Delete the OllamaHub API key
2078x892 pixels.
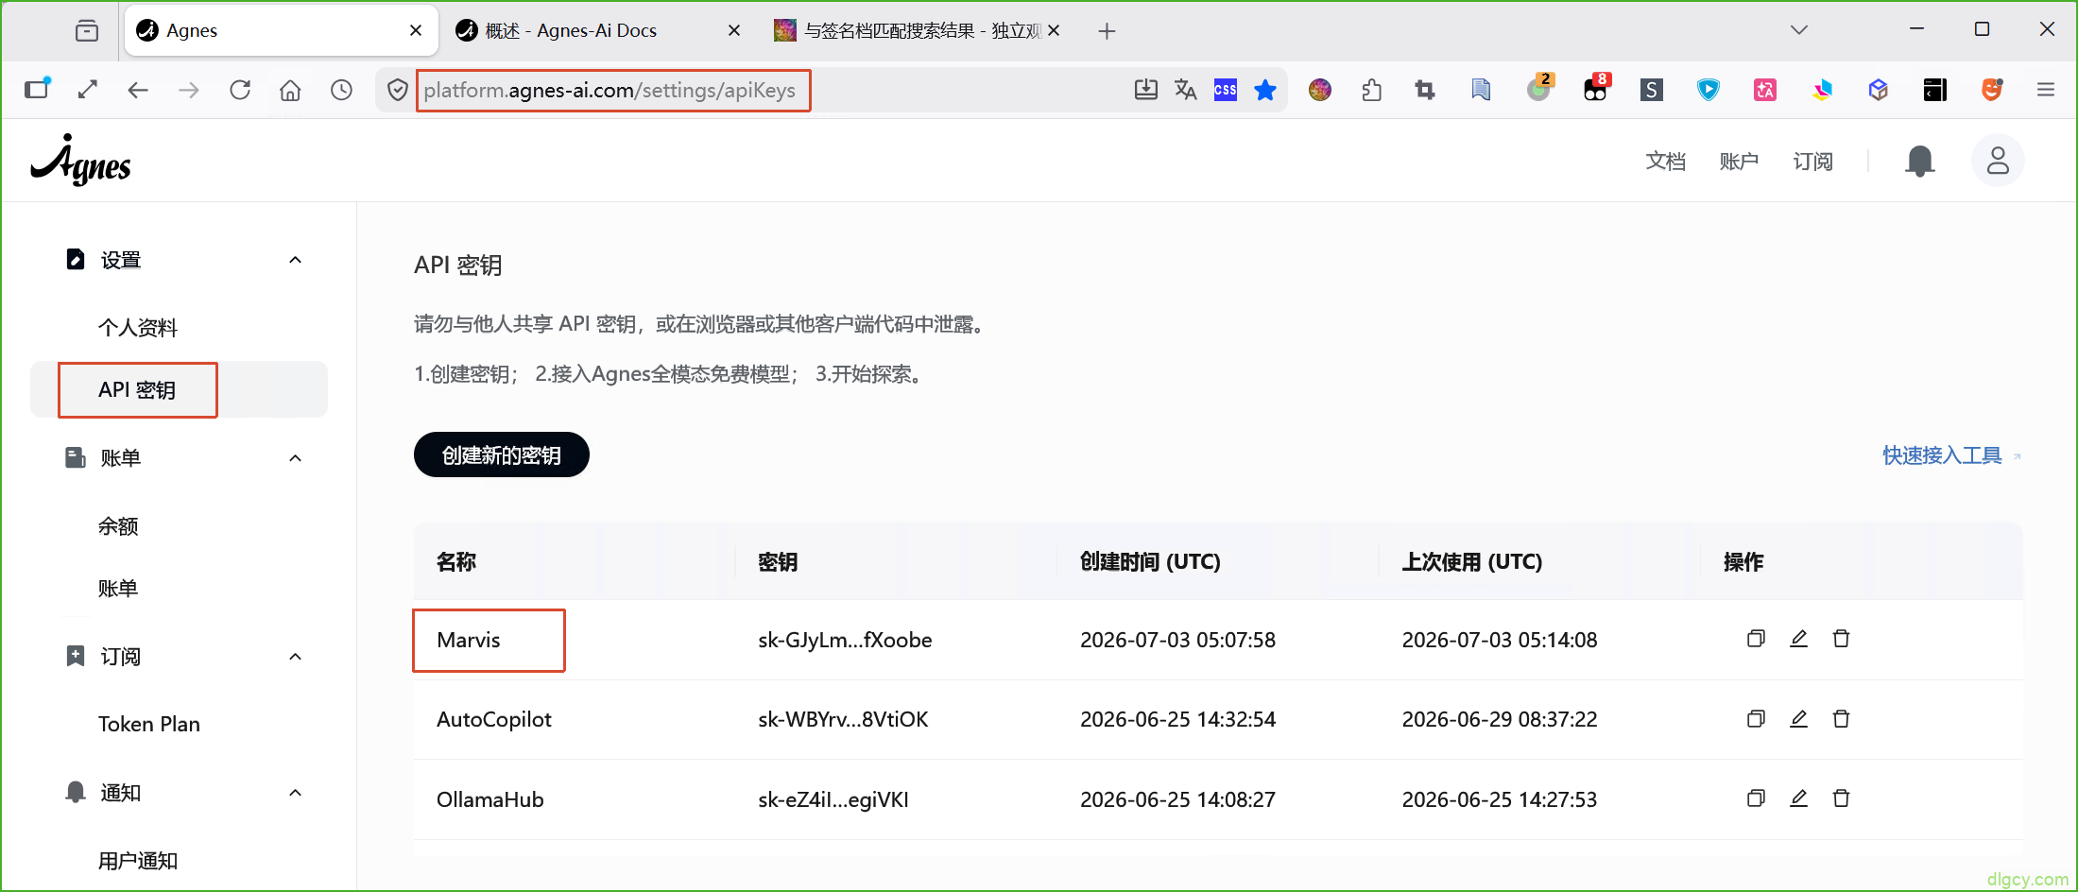1841,798
